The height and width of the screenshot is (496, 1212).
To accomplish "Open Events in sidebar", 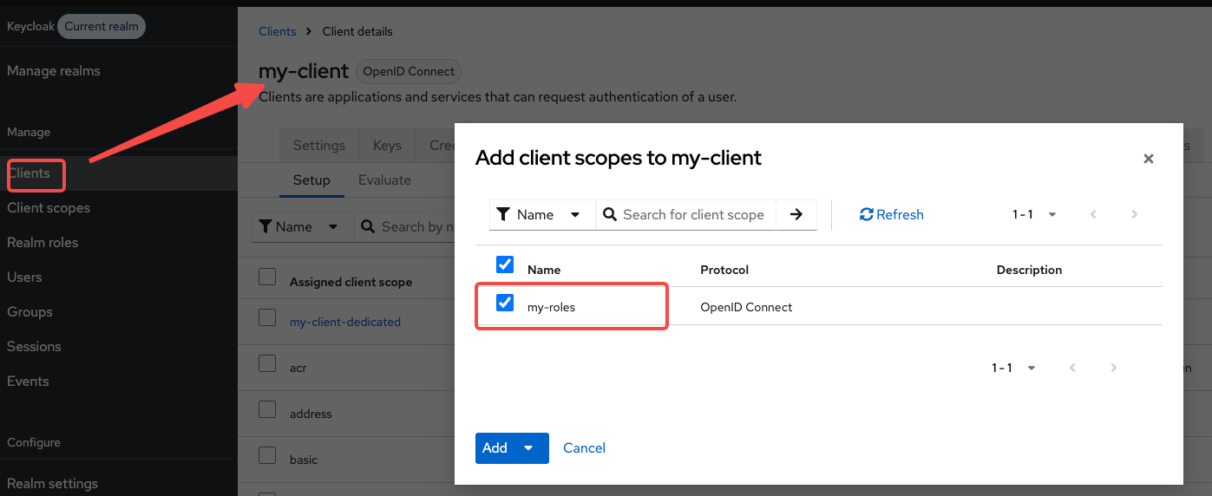I will [x=119, y=382].
